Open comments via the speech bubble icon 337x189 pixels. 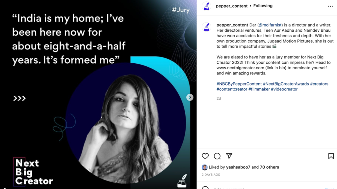(x=217, y=156)
